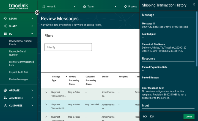The width and height of the screenshot is (198, 121).
Task: Open Reconcile Serial Number
Action: point(18,53)
